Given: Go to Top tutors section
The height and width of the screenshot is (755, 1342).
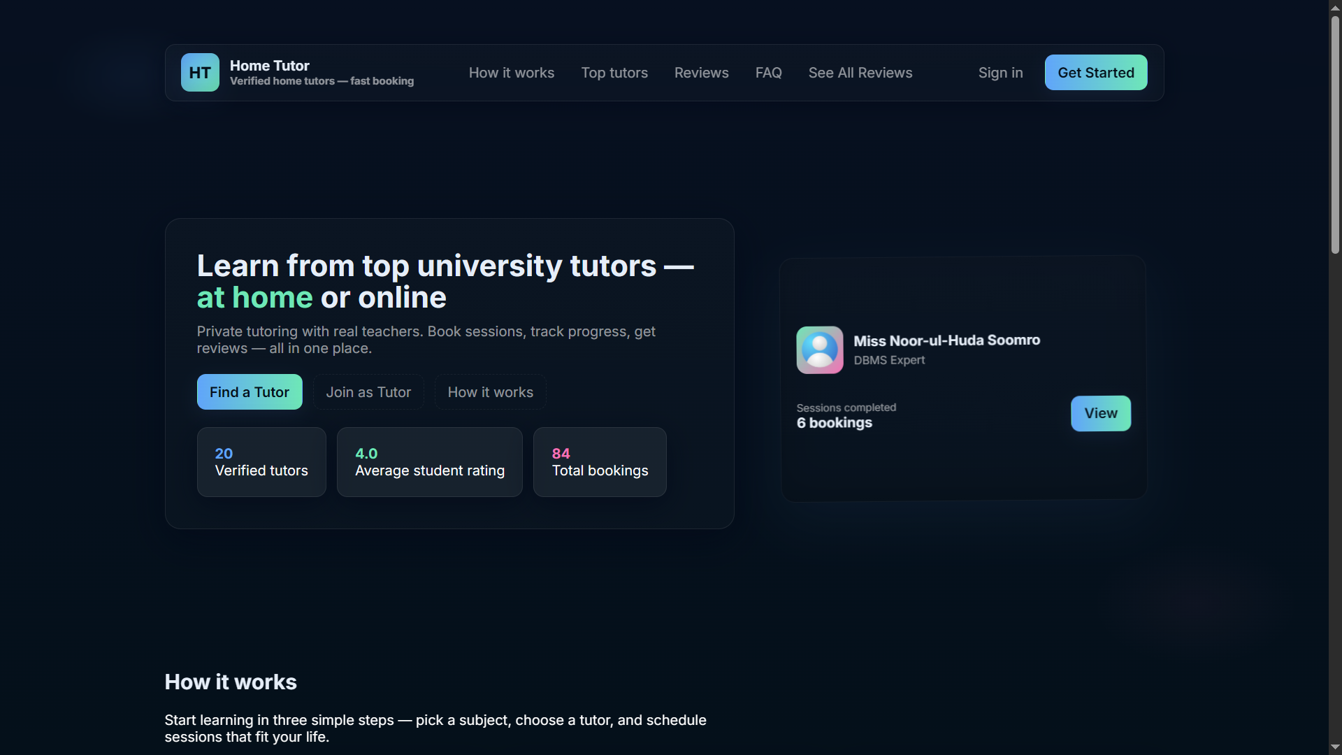Looking at the screenshot, I should click(614, 73).
